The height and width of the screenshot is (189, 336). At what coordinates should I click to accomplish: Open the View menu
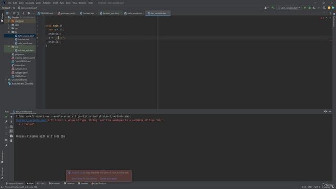[x=21, y=3]
